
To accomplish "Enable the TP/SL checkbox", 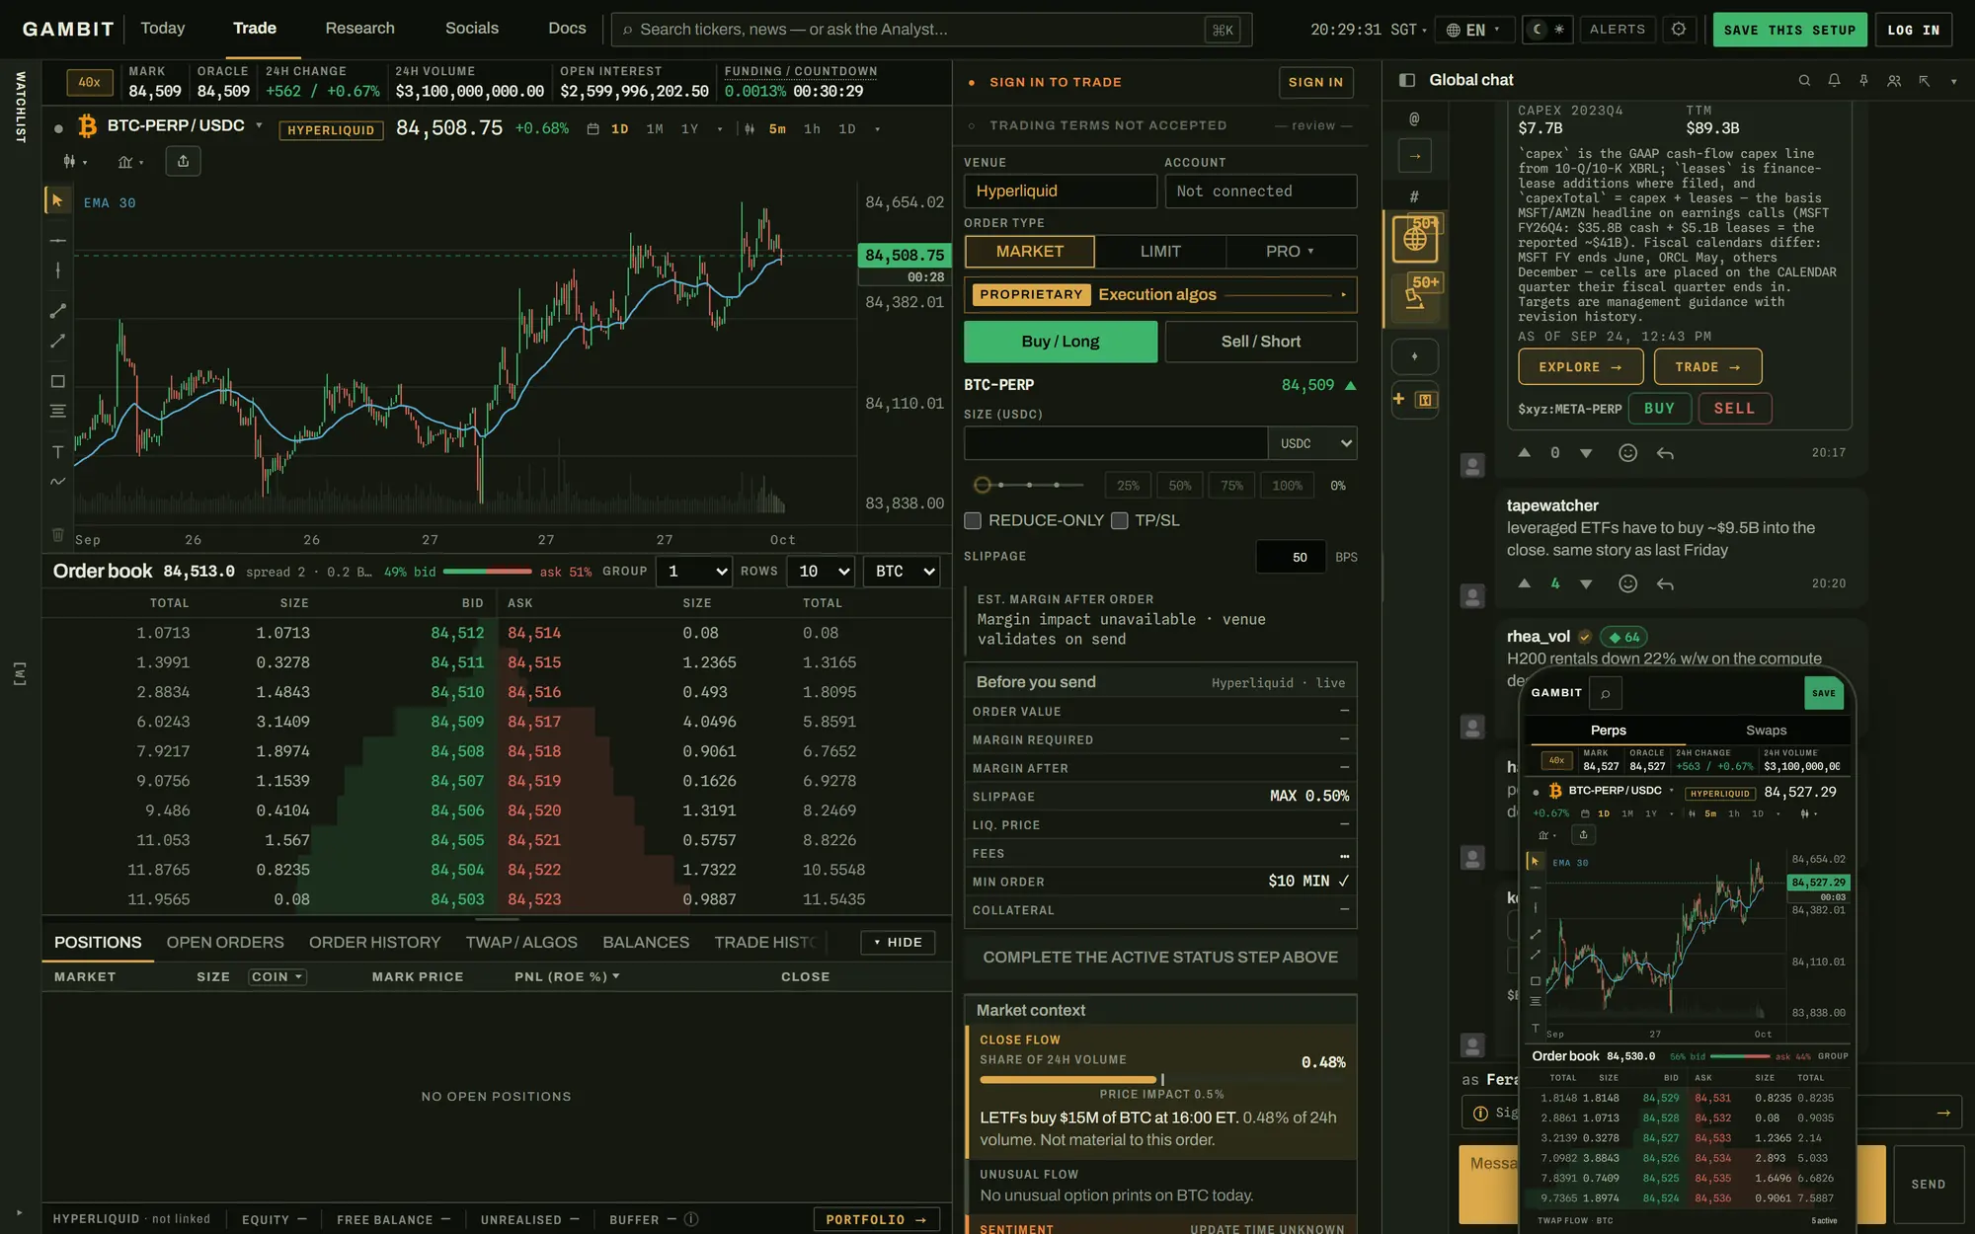I will pos(1119,520).
